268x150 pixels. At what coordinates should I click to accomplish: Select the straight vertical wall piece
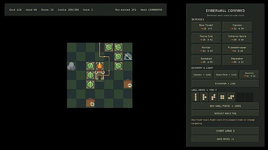pos(196,97)
